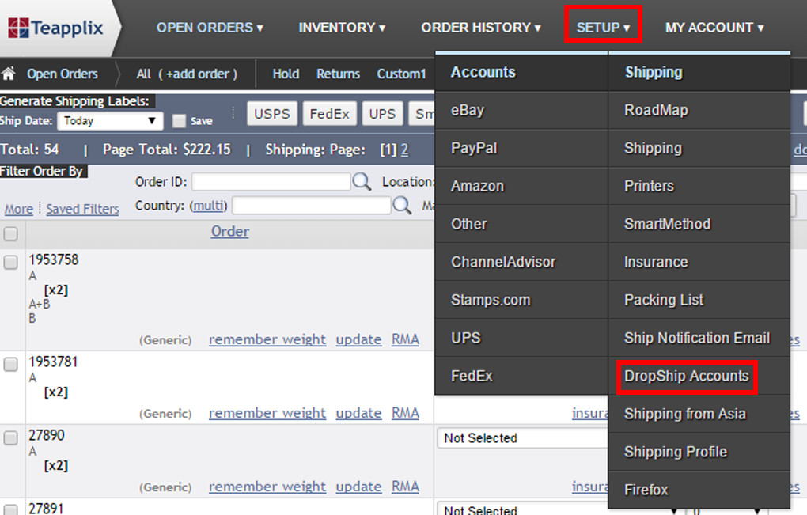
Task: Search by Country magnifier icon
Action: click(402, 205)
